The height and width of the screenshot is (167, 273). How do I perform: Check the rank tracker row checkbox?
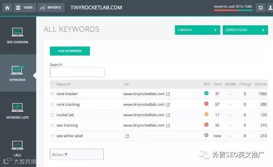pyautogui.click(x=53, y=94)
